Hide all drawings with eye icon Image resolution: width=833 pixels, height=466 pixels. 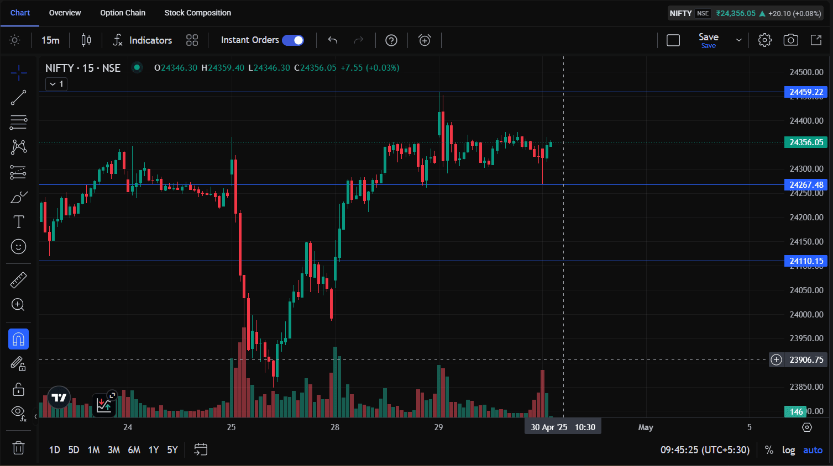18,412
